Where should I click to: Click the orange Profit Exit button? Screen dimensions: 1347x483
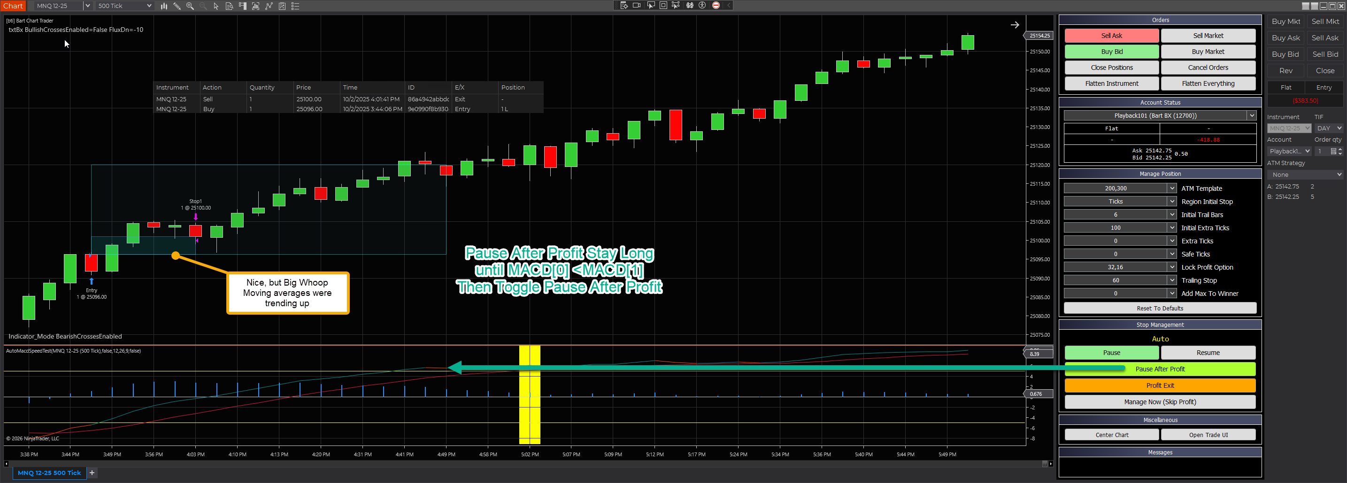pos(1160,386)
